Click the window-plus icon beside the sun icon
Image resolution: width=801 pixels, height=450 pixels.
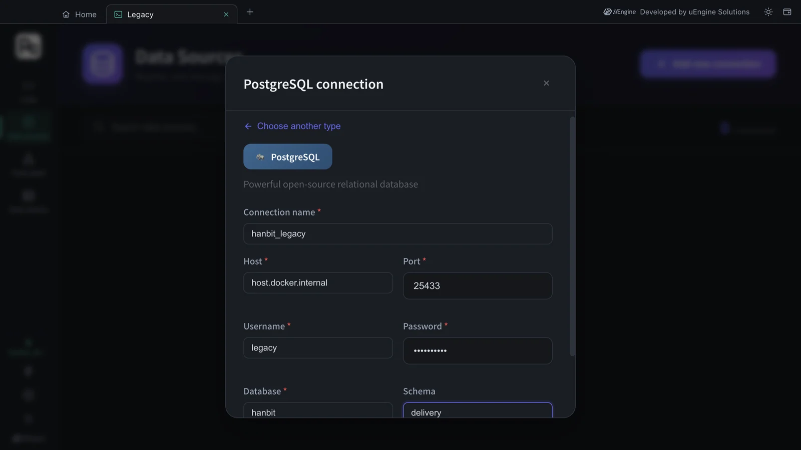pos(787,12)
